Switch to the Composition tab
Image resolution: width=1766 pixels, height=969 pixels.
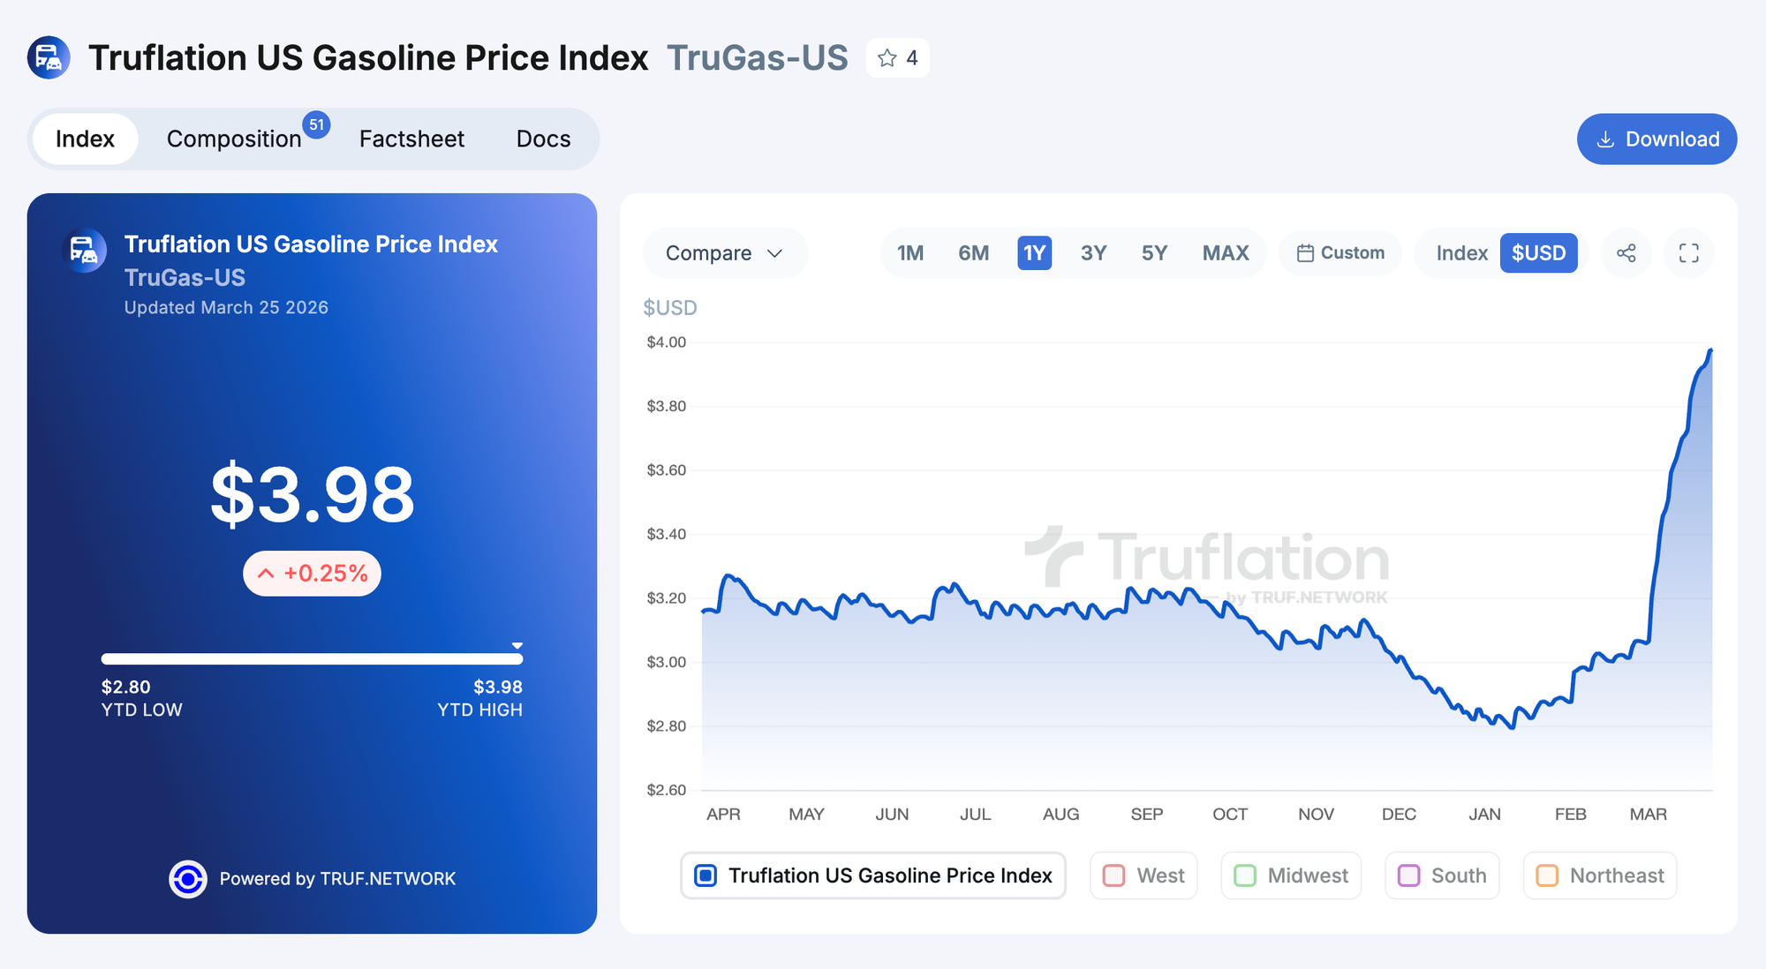(234, 139)
